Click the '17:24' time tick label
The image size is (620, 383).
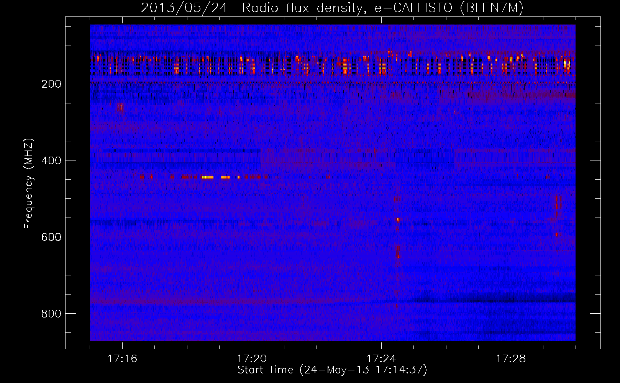click(381, 359)
